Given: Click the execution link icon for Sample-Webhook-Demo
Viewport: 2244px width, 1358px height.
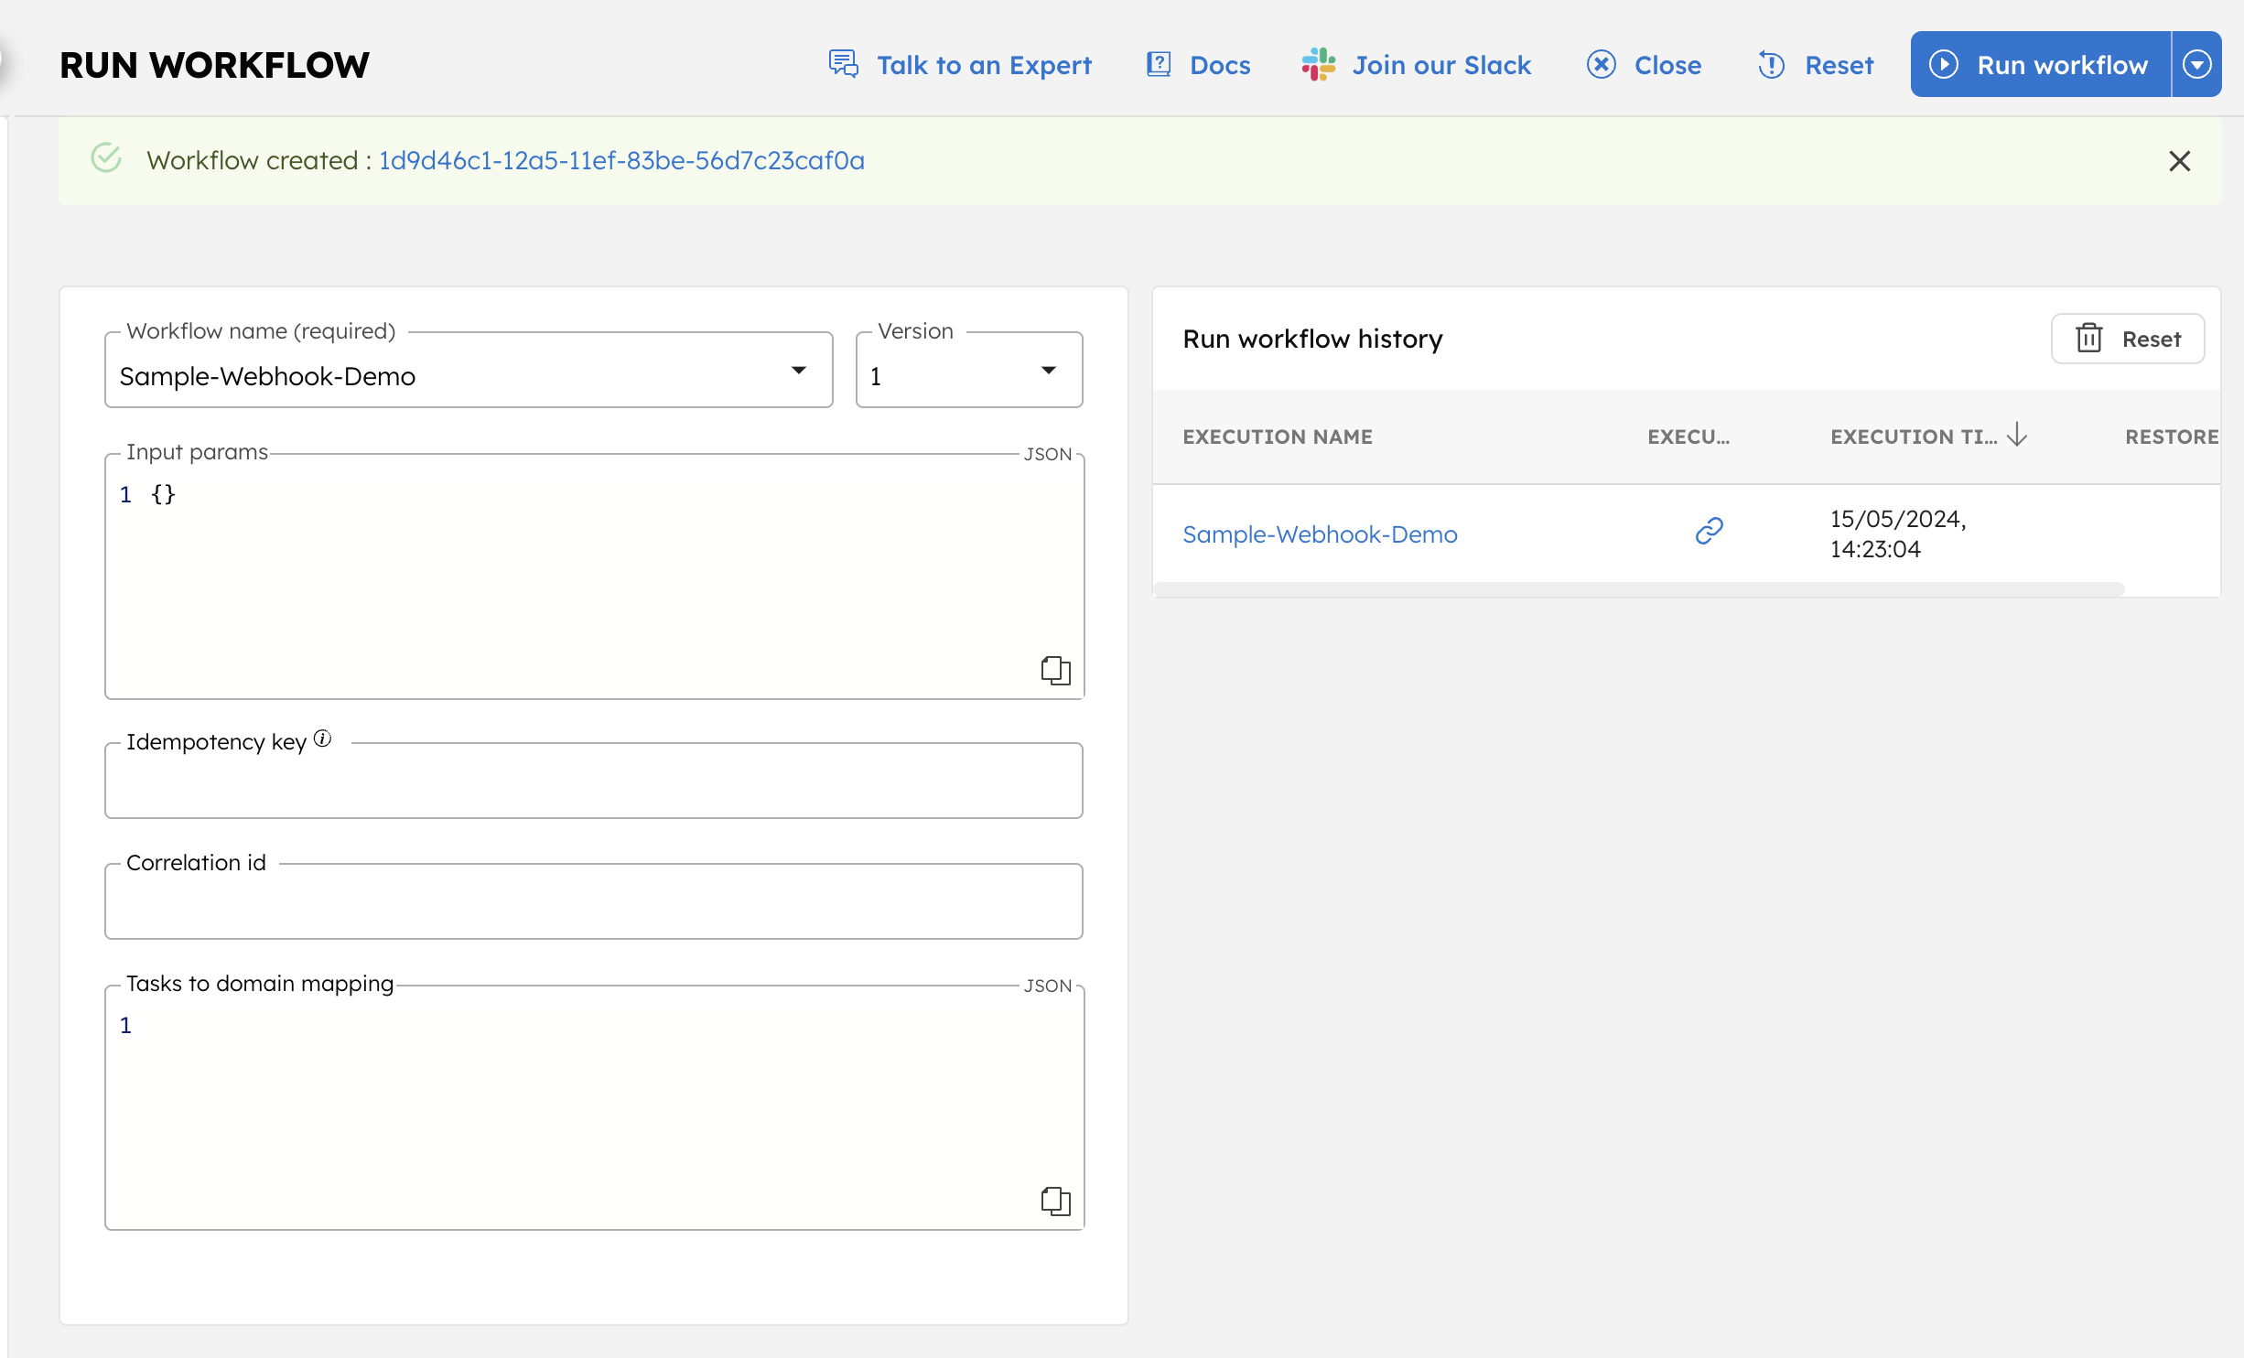Looking at the screenshot, I should point(1708,531).
